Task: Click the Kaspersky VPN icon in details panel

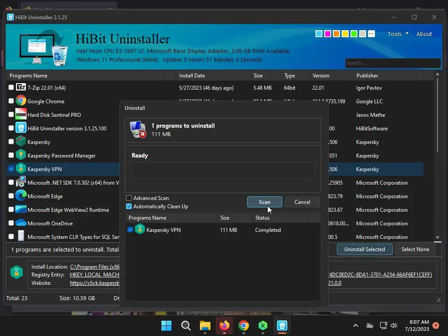Action: (17, 272)
